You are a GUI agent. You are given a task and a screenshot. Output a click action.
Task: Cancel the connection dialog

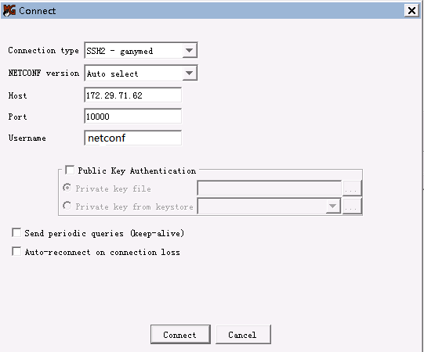[x=243, y=335]
